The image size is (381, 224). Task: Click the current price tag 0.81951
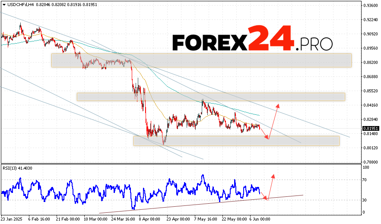point(371,128)
